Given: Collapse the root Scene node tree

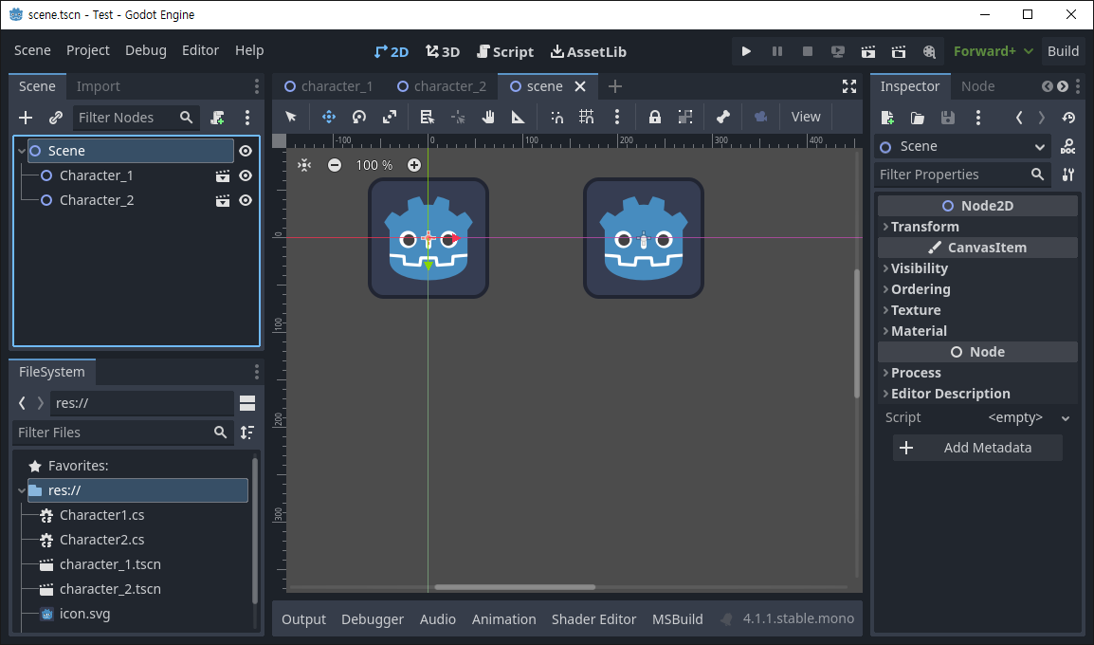Looking at the screenshot, I should (22, 151).
